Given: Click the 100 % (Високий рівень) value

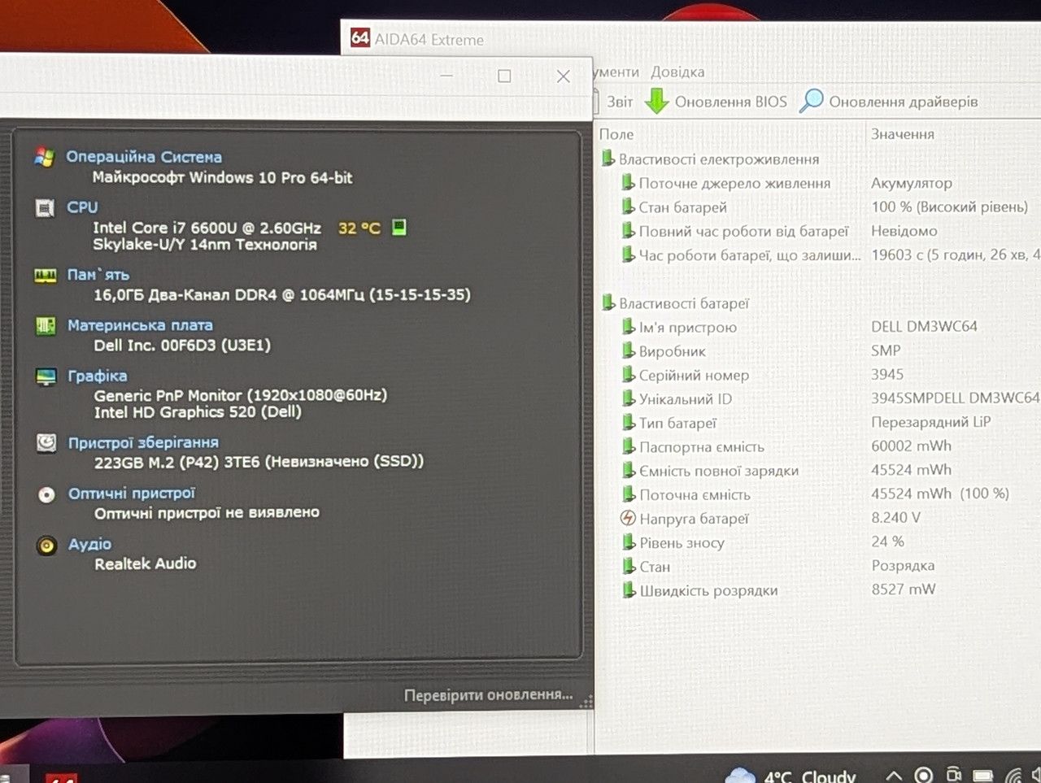Looking at the screenshot, I should 949,207.
